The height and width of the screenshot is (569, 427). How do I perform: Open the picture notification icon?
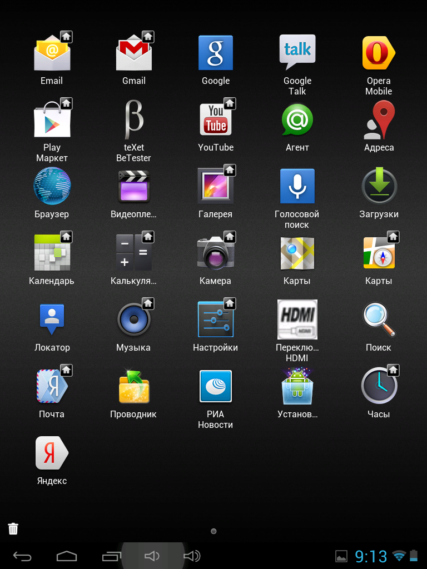(341, 556)
